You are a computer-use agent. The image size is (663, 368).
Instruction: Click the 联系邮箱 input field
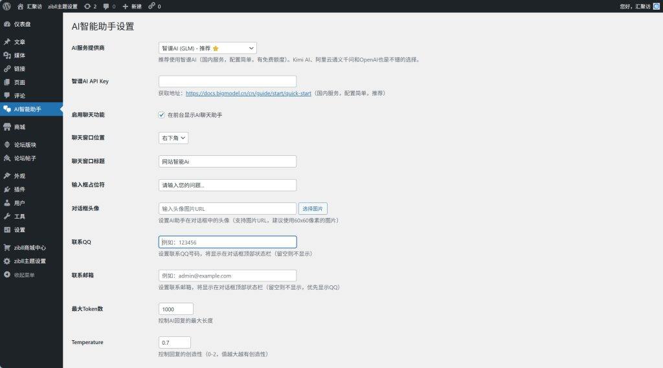pyautogui.click(x=227, y=276)
